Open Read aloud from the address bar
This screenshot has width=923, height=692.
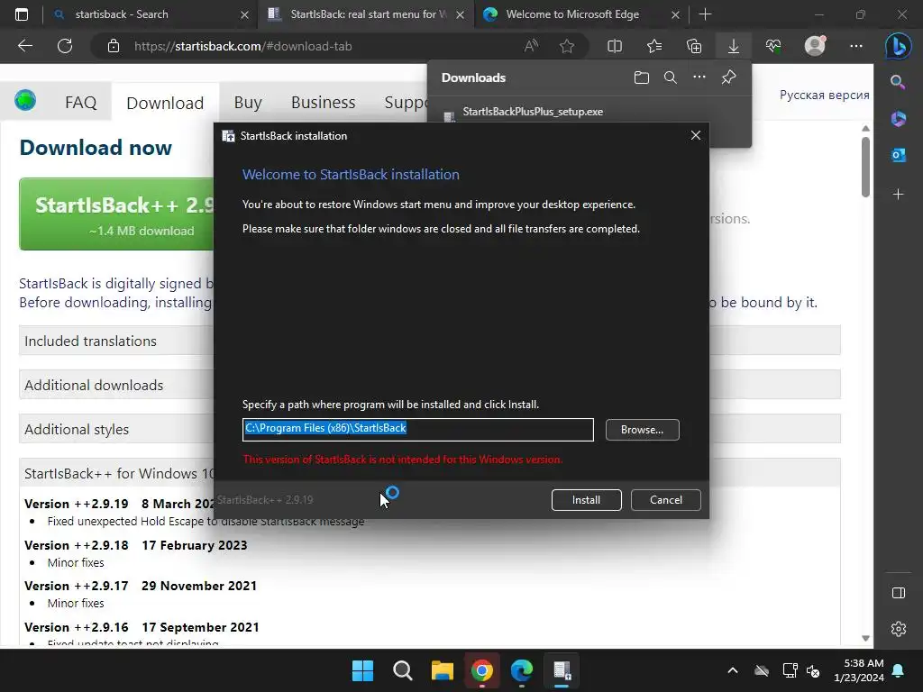(531, 46)
